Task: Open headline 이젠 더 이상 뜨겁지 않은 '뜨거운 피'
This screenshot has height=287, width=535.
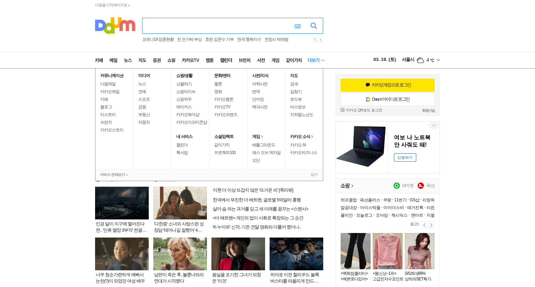Action: [x=253, y=190]
